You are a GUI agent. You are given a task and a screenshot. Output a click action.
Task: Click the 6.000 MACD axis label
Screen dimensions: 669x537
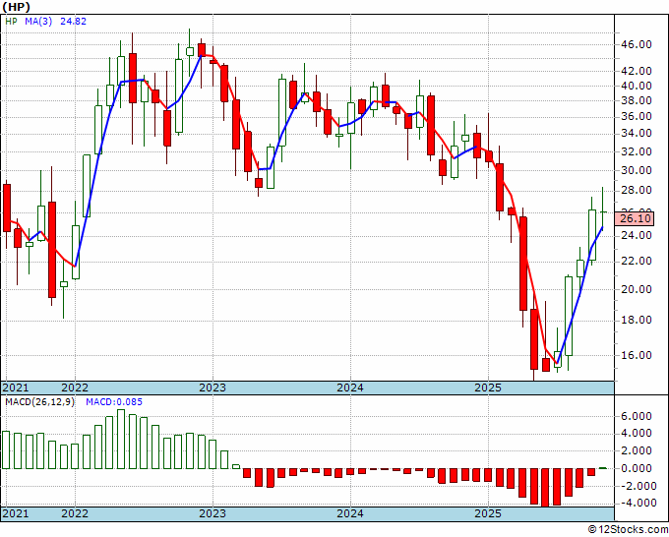coord(636,416)
